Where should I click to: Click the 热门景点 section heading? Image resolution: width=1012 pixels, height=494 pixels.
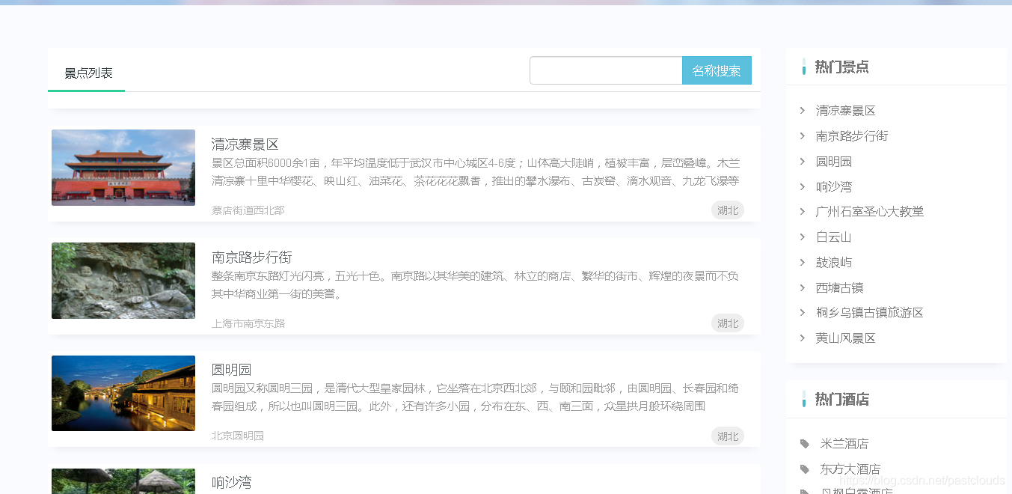click(x=841, y=67)
